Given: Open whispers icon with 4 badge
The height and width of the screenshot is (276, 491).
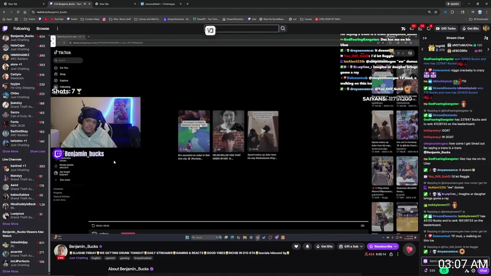Looking at the screenshot, I should coord(429,28).
